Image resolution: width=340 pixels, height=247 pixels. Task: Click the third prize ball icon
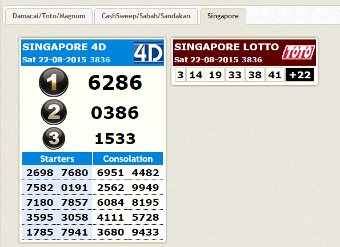54,138
